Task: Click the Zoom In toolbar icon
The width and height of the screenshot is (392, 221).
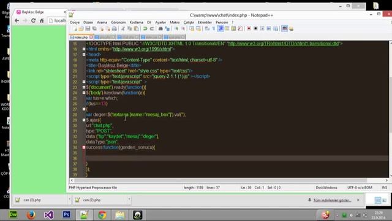Action: click(x=176, y=29)
